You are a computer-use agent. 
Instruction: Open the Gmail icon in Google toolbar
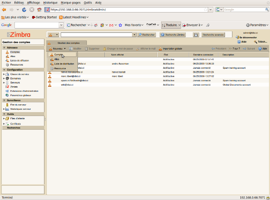pos(111,25)
